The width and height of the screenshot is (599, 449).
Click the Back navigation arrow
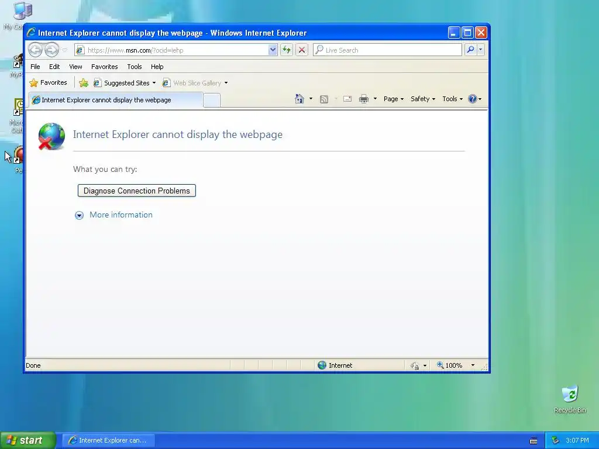tap(35, 50)
